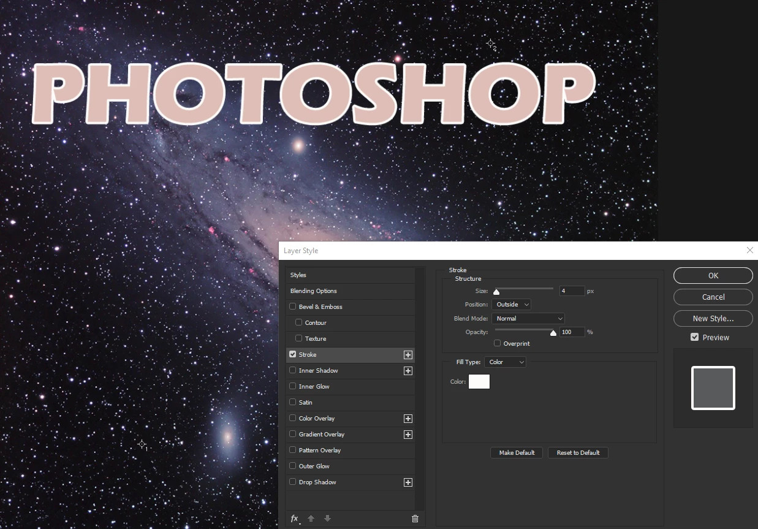This screenshot has height=529, width=758.
Task: Enable the Satin checkbox
Action: (293, 402)
